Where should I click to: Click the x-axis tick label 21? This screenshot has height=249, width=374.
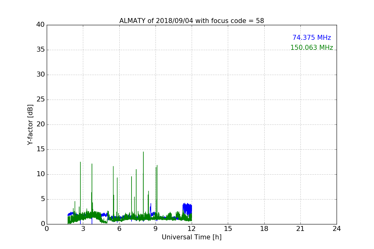300,229
